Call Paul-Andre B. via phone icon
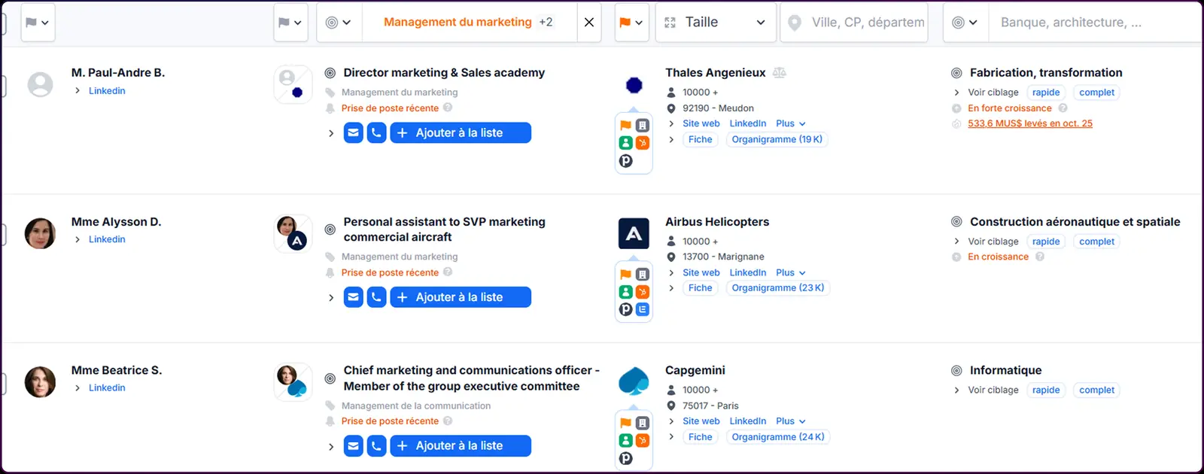Viewport: 1204px width, 474px height. pos(377,133)
